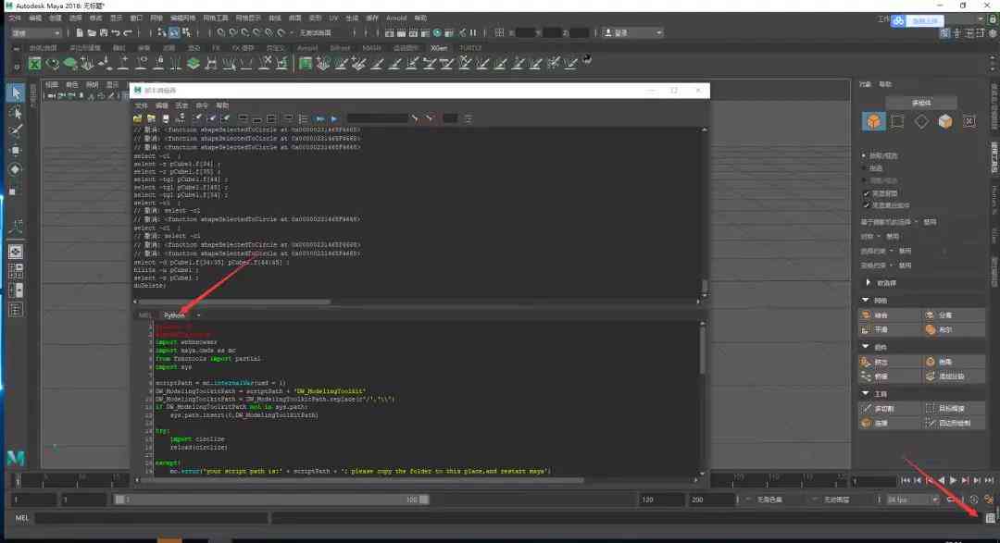
Task: Select the Pick/Marquee radio option
Action: coord(864,155)
